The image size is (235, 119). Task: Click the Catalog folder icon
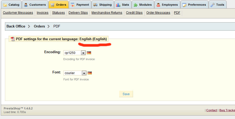[x=5, y=5]
